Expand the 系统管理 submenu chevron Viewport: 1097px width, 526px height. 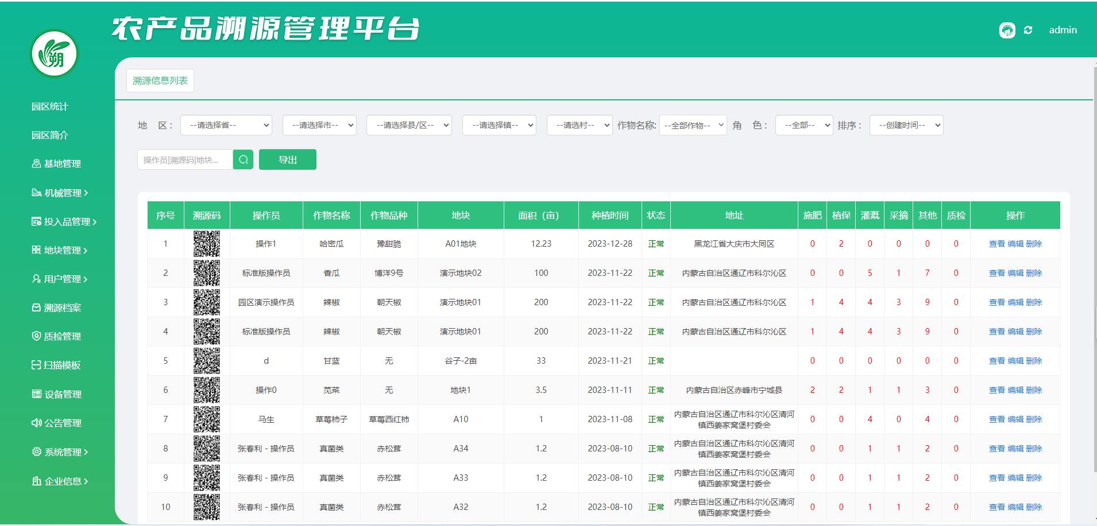pos(86,453)
